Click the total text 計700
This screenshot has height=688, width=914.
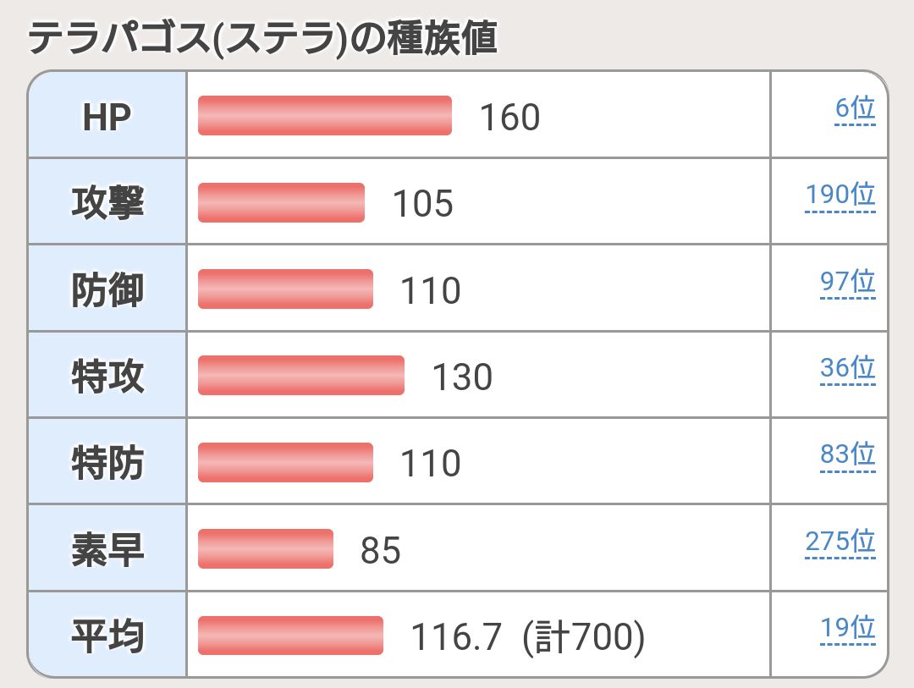pyautogui.click(x=583, y=637)
